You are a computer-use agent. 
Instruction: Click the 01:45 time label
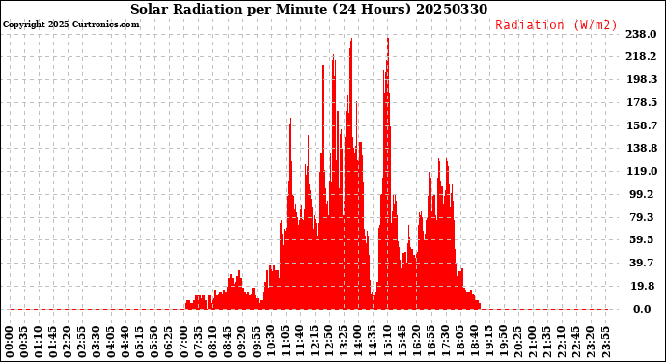(x=53, y=343)
